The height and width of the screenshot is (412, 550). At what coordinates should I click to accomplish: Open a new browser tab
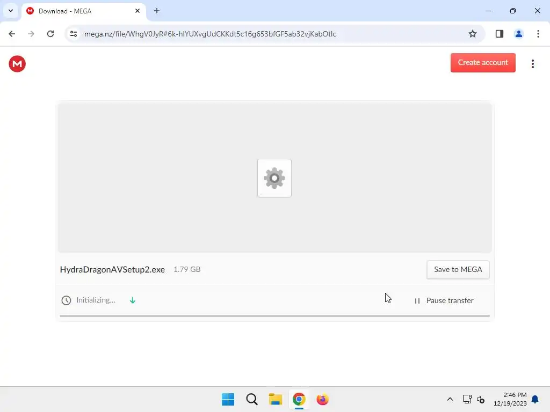point(157,11)
